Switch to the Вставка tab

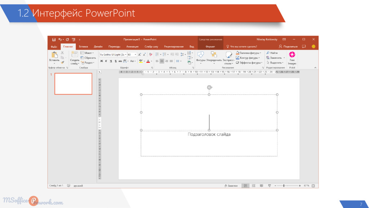click(83, 47)
